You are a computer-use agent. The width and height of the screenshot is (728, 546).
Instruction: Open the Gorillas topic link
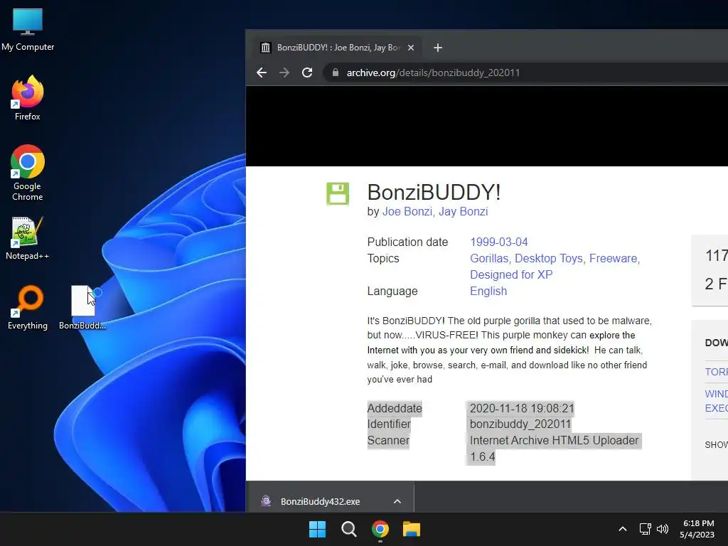(490, 258)
